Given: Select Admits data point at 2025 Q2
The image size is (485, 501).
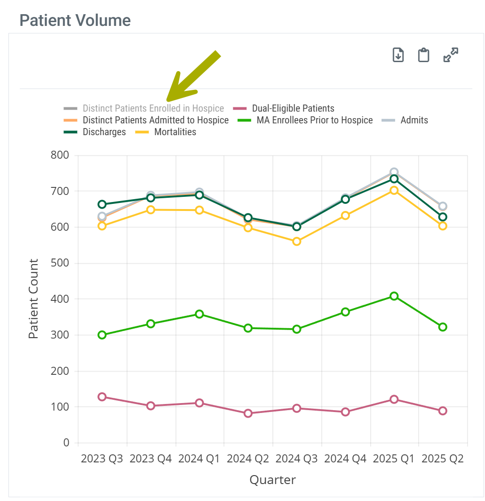Looking at the screenshot, I should click(x=443, y=206).
